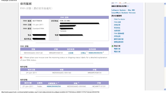The image size is (166, 93).
Task: Click the vertical scrollbar thumb
Action: coord(165,42)
